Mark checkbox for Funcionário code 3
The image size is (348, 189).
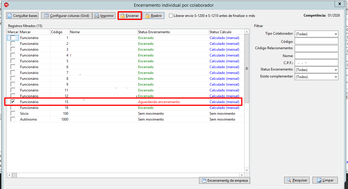(13, 50)
